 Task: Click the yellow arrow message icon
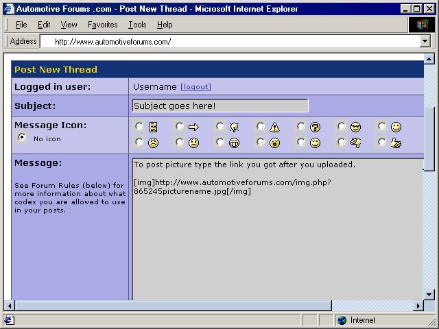click(x=193, y=127)
